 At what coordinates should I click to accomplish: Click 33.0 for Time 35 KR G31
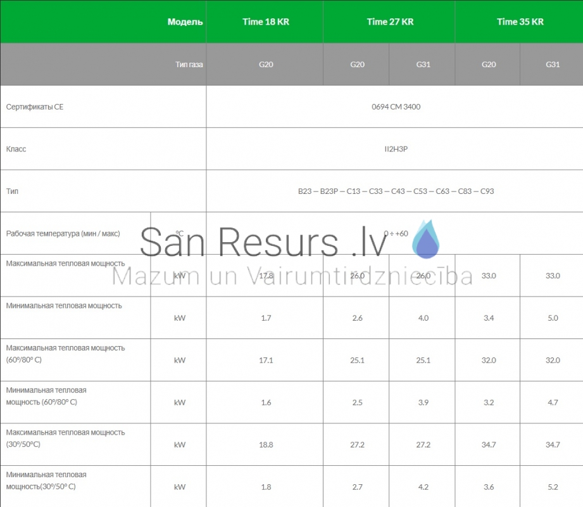coord(553,276)
